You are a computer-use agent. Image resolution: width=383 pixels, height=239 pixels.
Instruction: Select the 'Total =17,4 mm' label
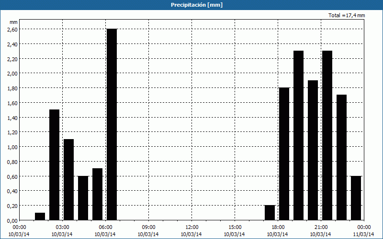click(x=347, y=15)
